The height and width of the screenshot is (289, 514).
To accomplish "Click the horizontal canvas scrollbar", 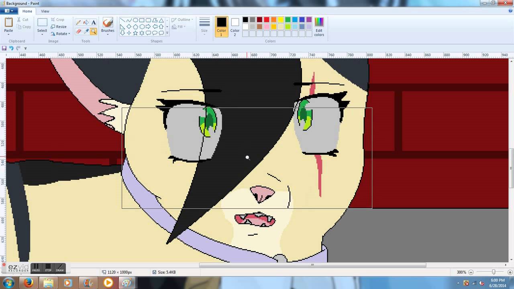I will 312,265.
